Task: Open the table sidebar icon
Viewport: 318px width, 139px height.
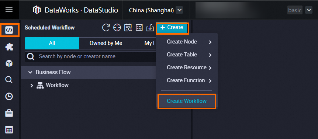Action: 9,130
